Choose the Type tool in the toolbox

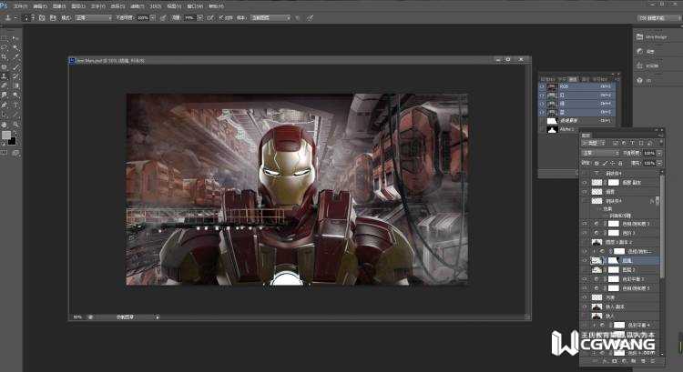pyautogui.click(x=15, y=105)
